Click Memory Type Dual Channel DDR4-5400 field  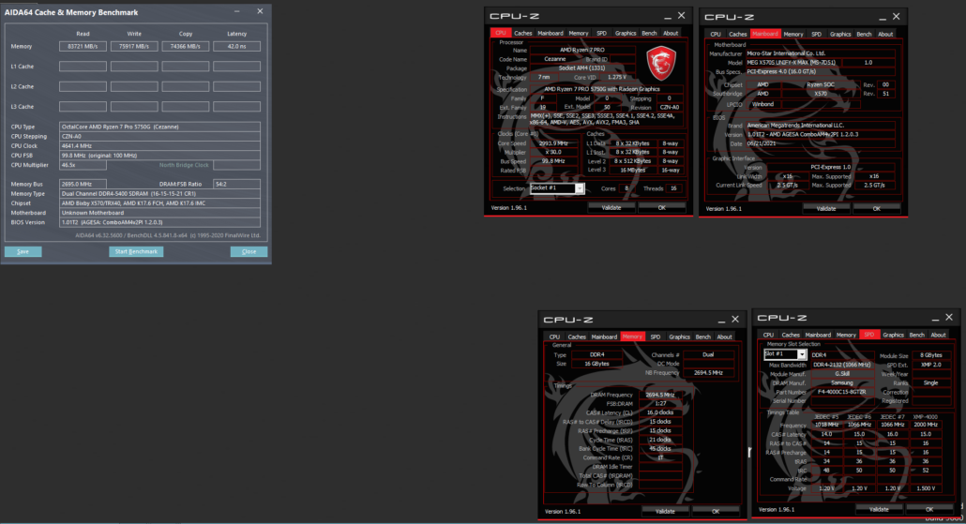tap(159, 193)
